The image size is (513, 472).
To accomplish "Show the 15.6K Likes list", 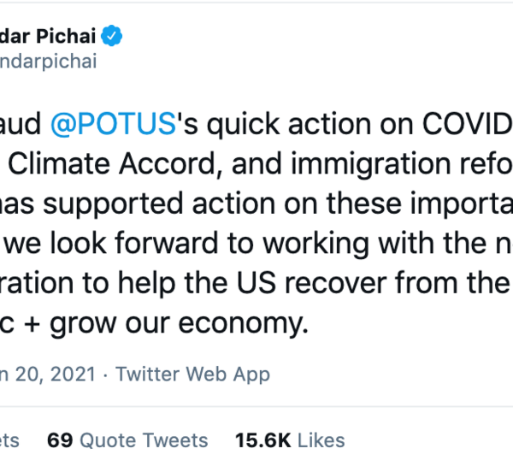I will tap(290, 440).
